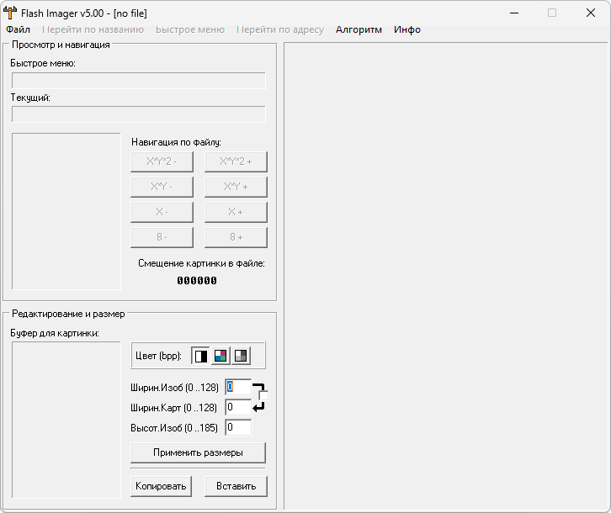
Task: Open the Быстрое меню menu item
Action: 190,29
